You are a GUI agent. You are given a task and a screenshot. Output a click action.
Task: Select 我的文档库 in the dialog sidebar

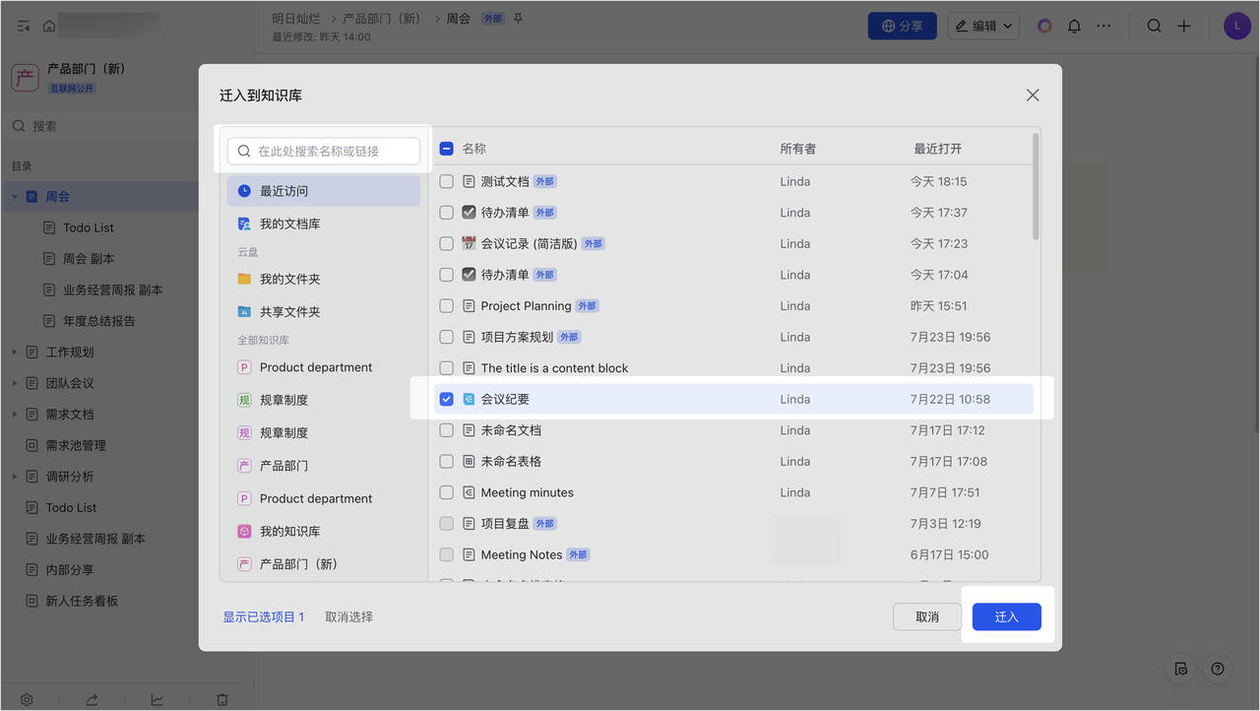[324, 224]
